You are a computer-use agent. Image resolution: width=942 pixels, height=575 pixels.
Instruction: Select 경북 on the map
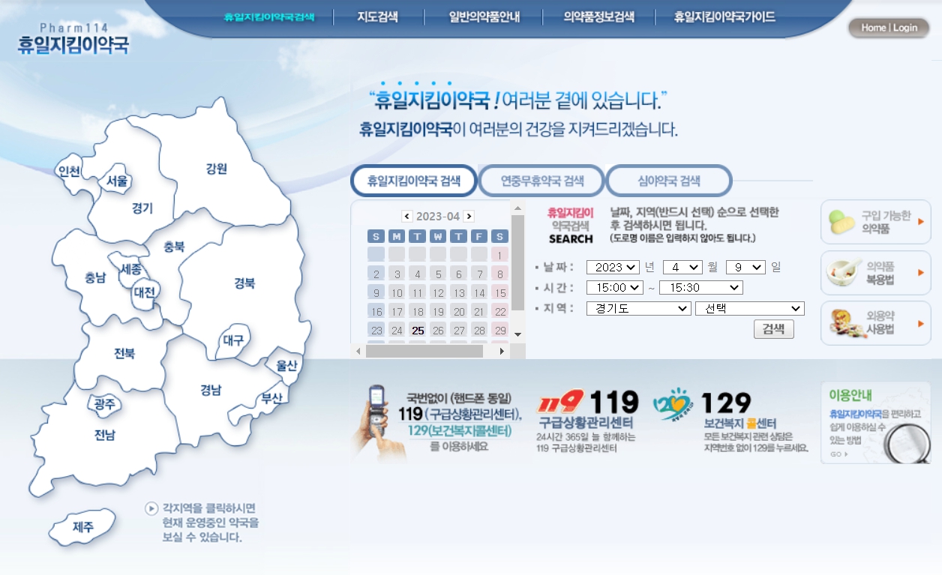tap(244, 283)
